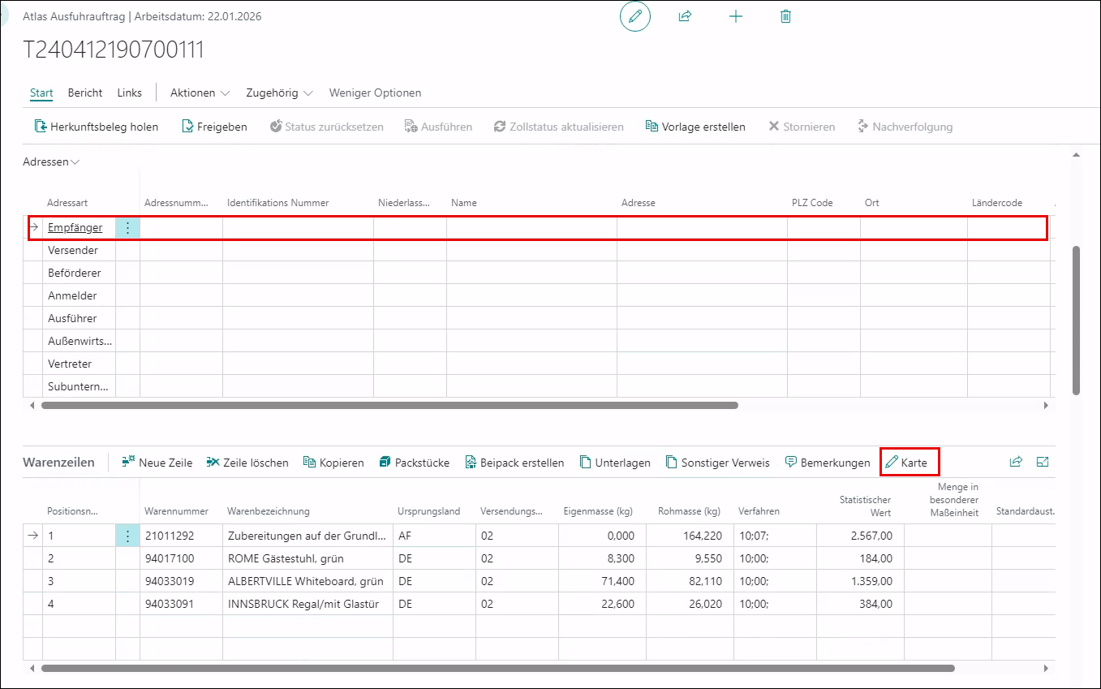Click Warenzeilen horizontal scrollbar

coord(497,668)
